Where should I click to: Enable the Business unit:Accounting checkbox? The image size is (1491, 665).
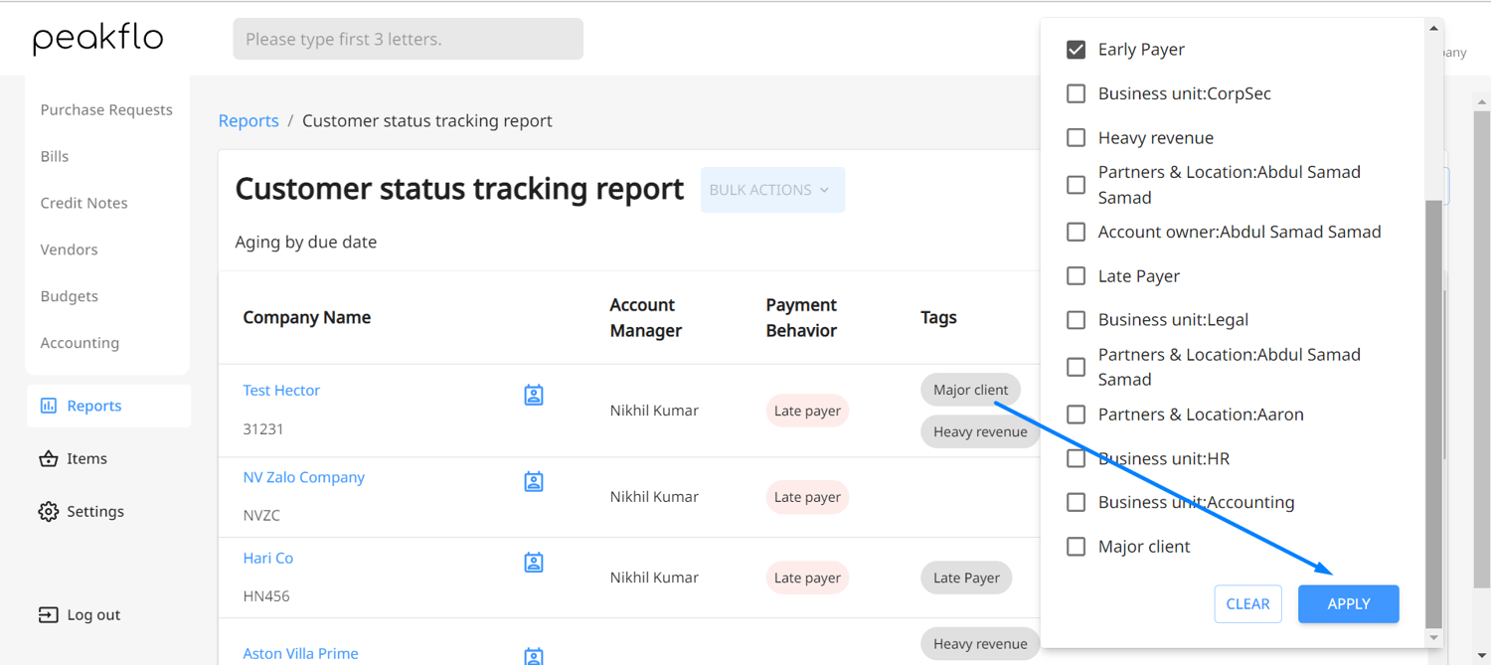click(x=1076, y=502)
